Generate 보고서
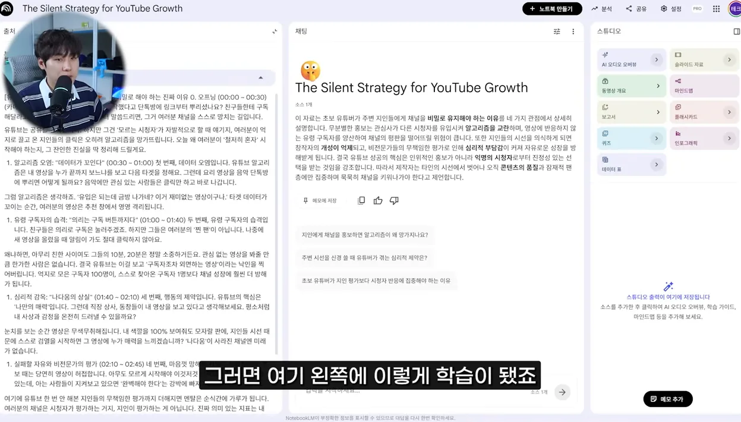Image resolution: width=741 pixels, height=422 pixels. (631, 112)
